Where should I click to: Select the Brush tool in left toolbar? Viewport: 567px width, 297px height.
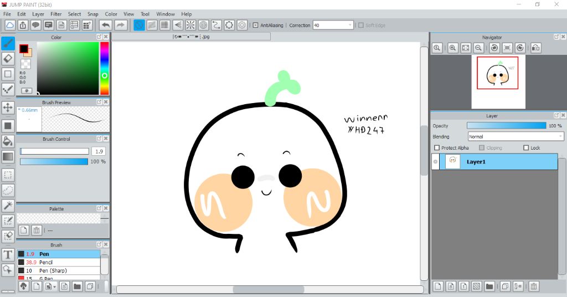8,43
